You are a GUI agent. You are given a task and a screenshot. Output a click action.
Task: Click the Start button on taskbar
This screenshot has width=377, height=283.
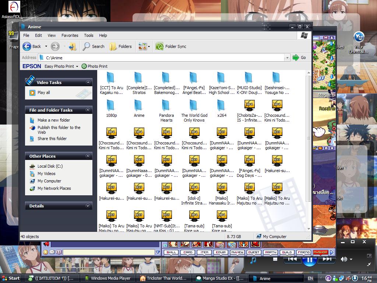tap(11, 278)
